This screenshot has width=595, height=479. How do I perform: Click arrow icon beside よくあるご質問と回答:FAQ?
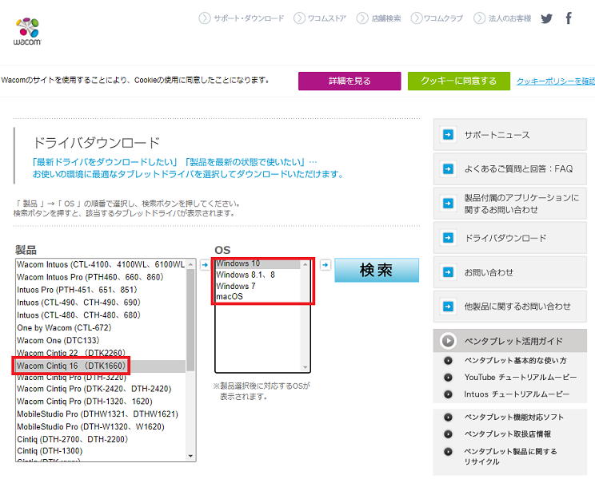pyautogui.click(x=448, y=168)
